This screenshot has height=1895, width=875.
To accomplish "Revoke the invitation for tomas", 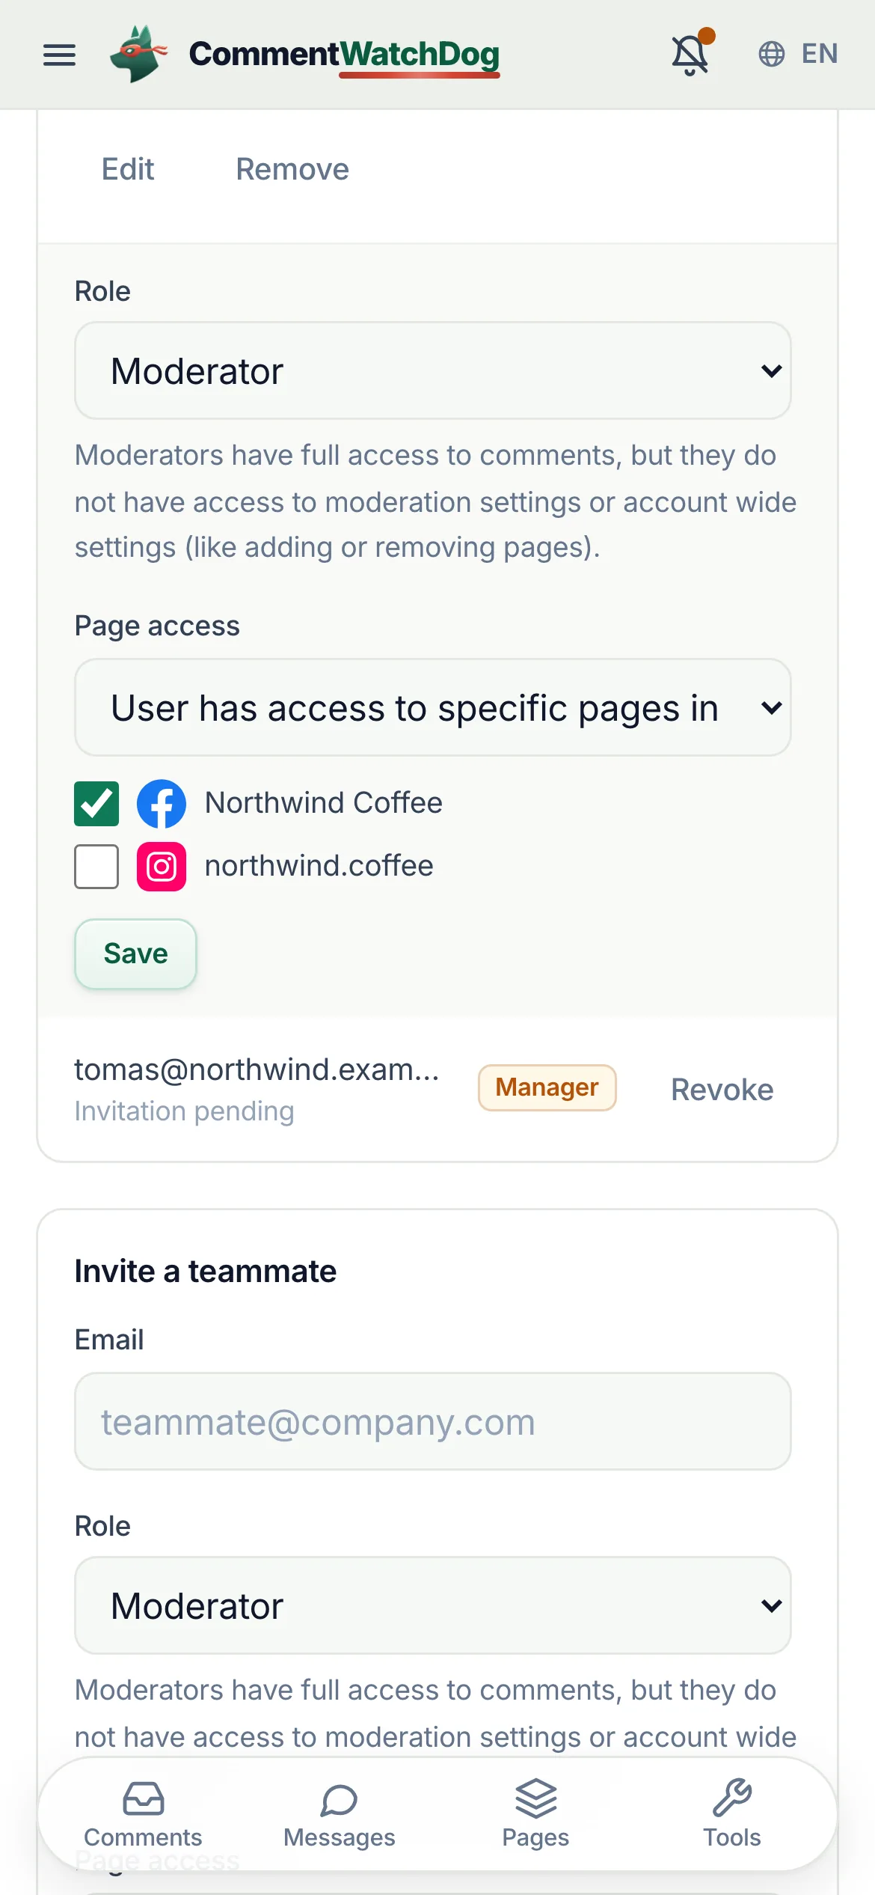I will pyautogui.click(x=722, y=1090).
